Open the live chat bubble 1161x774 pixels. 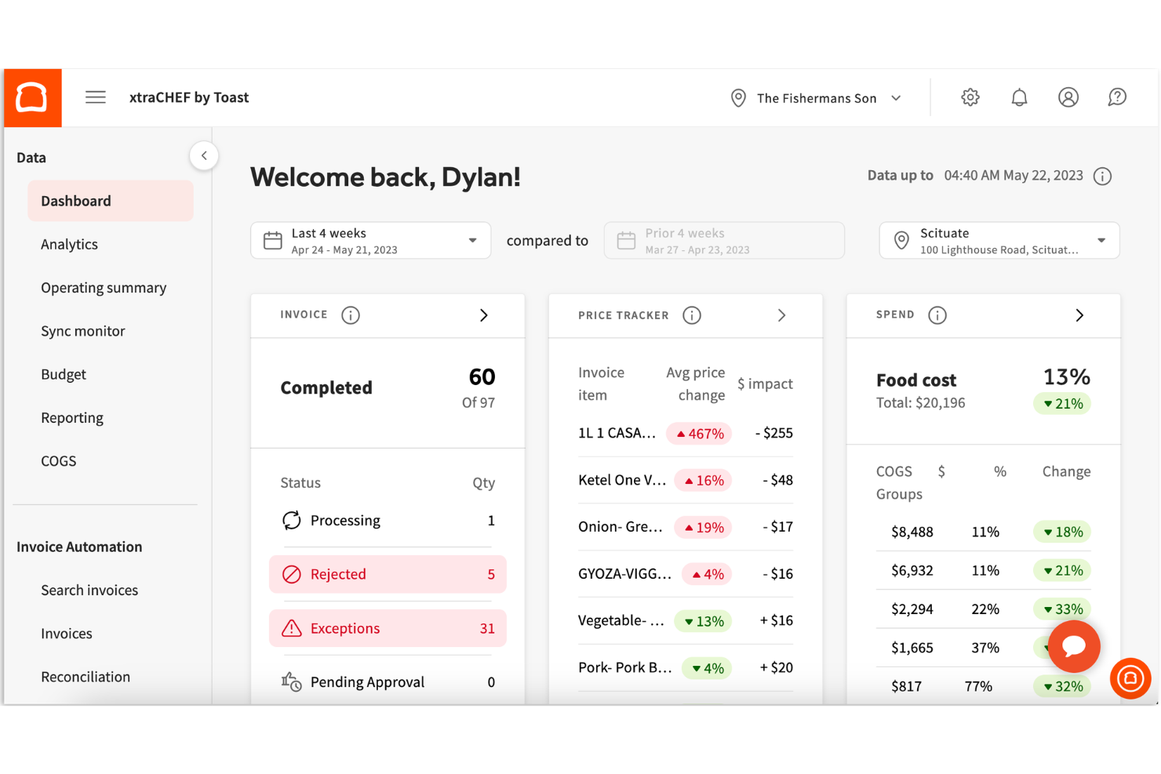tap(1073, 646)
